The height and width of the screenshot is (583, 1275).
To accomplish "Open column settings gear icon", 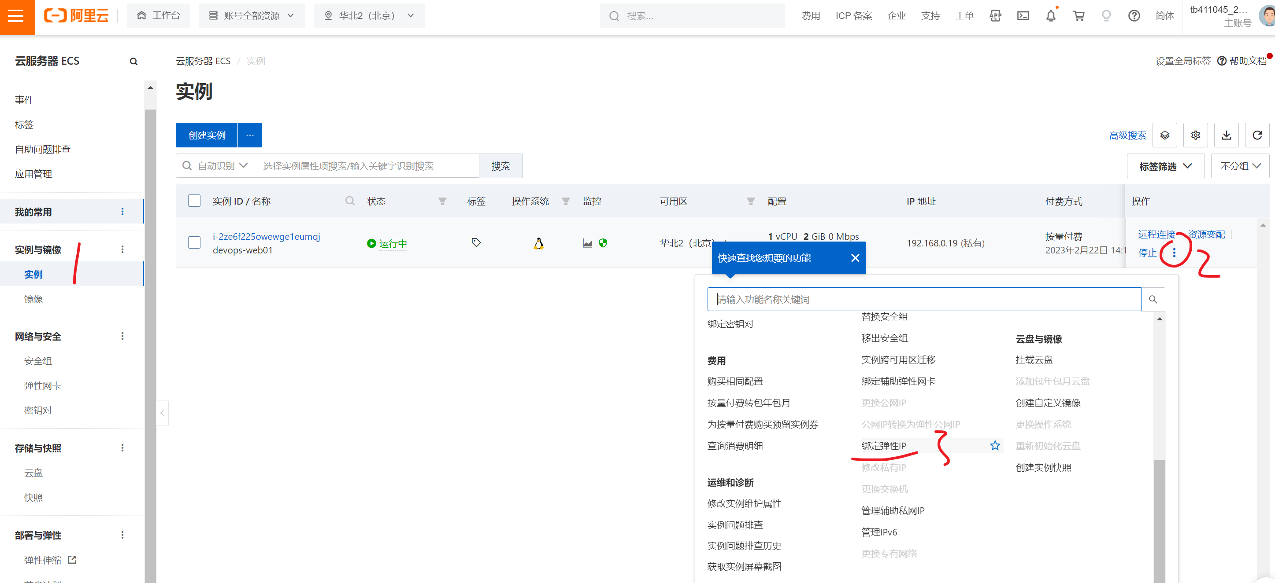I will [x=1195, y=135].
